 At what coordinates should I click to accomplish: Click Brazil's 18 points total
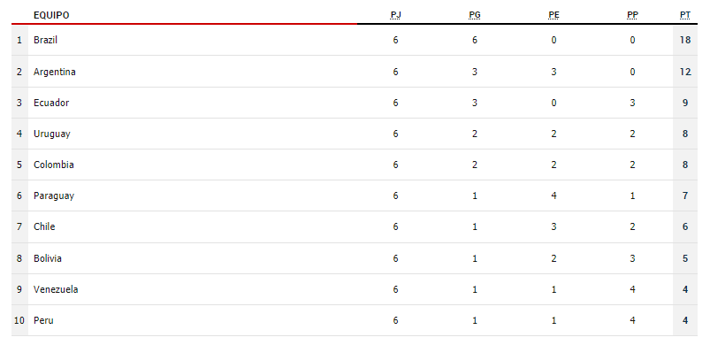(685, 40)
